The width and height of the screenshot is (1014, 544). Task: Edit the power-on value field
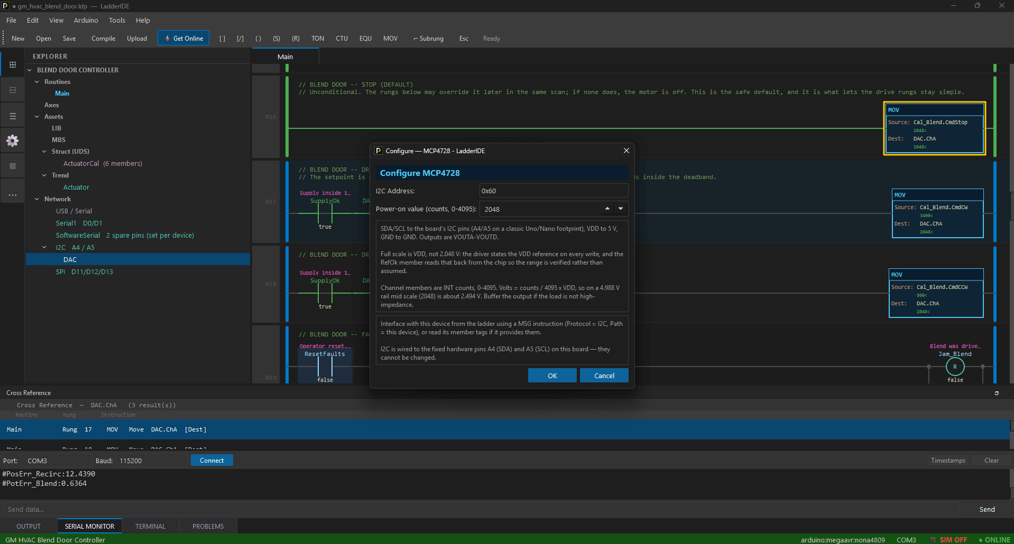point(540,209)
